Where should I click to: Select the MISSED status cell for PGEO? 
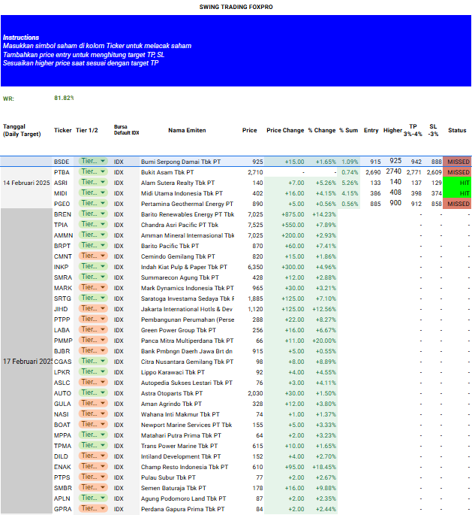(457, 204)
